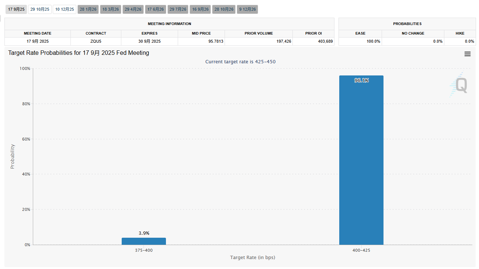
Task: Select the 29 7月26 meeting tab
Action: click(x=178, y=9)
